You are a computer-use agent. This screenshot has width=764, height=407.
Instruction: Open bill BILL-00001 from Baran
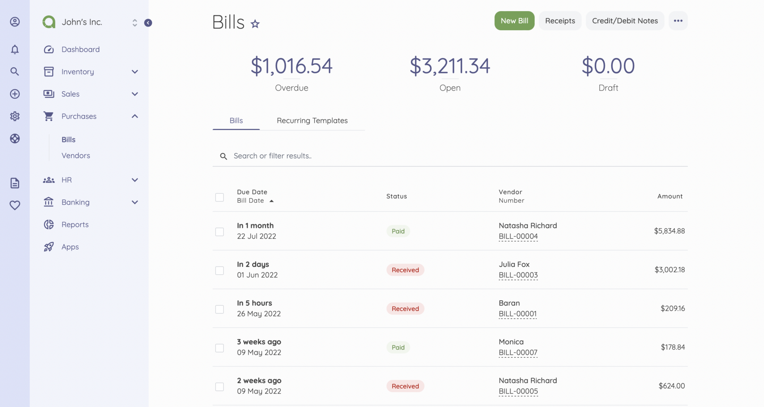518,313
